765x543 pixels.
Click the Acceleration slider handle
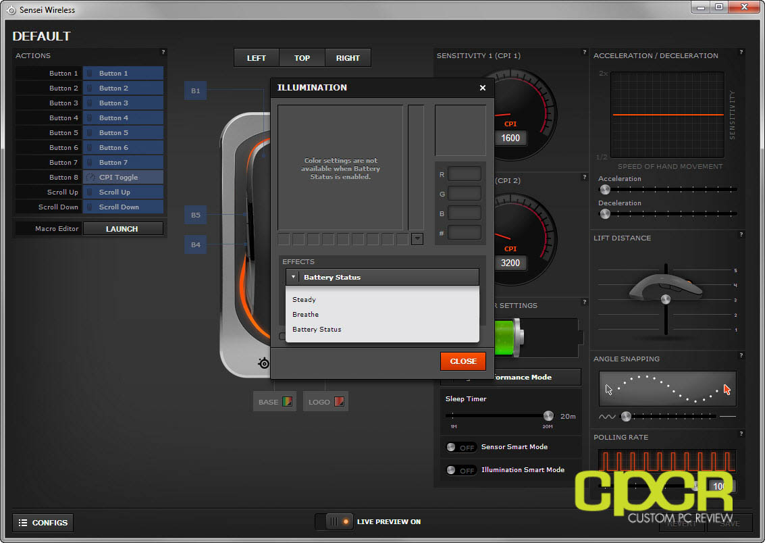(x=605, y=189)
